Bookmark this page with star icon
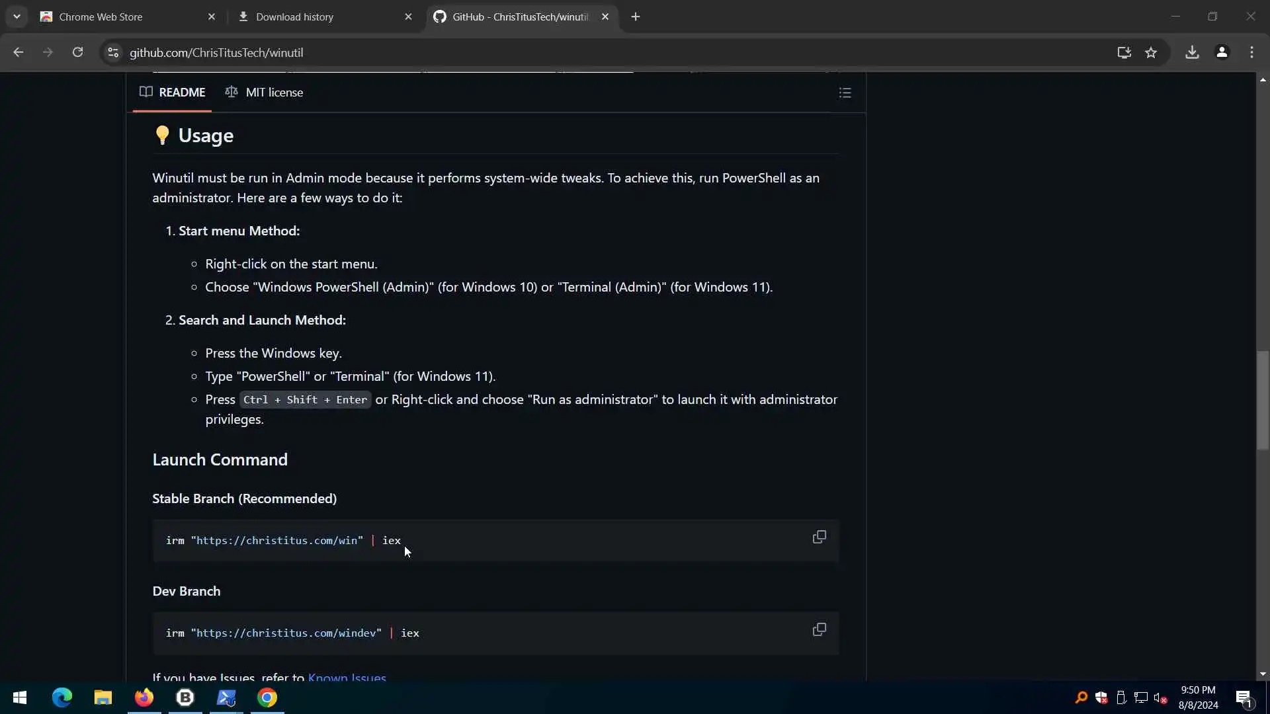Viewport: 1270px width, 714px height. click(1151, 52)
